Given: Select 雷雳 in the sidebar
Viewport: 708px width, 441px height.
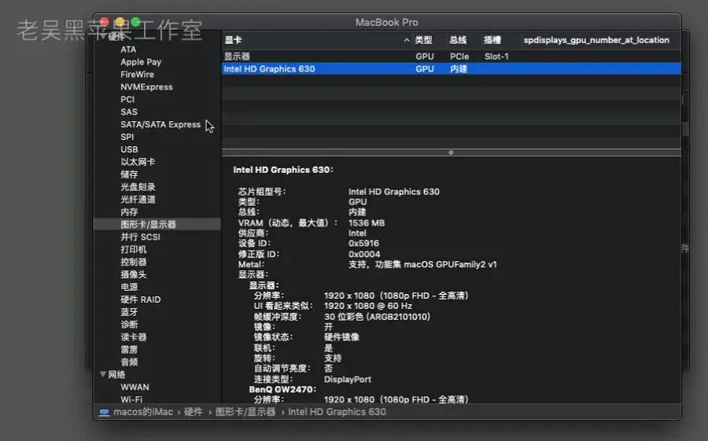Looking at the screenshot, I should pyautogui.click(x=129, y=349).
